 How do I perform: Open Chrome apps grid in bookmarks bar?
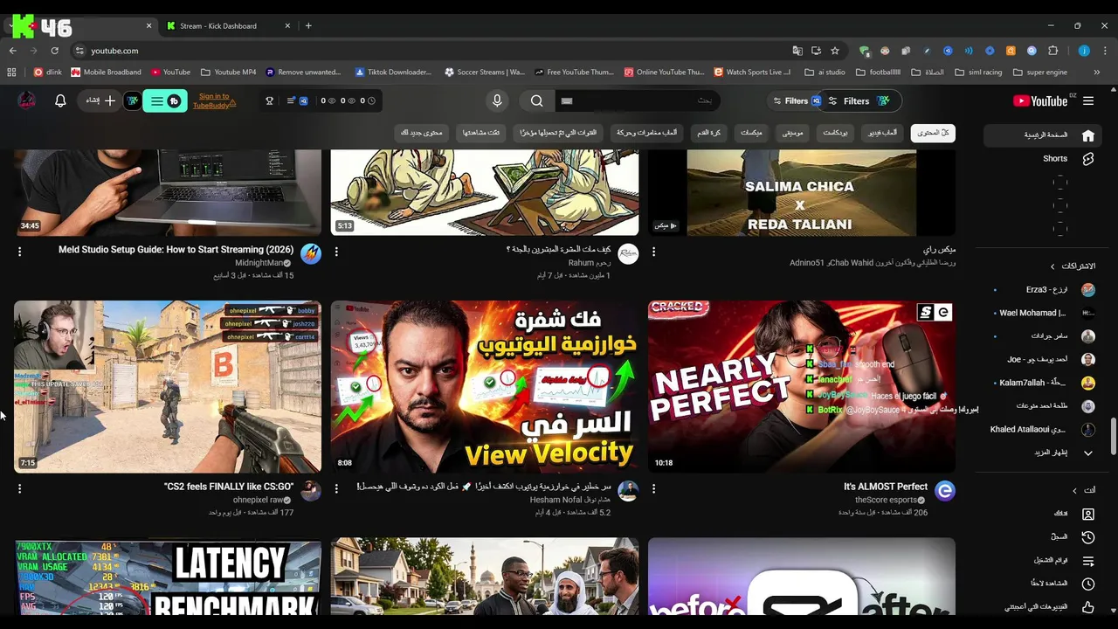(x=12, y=73)
